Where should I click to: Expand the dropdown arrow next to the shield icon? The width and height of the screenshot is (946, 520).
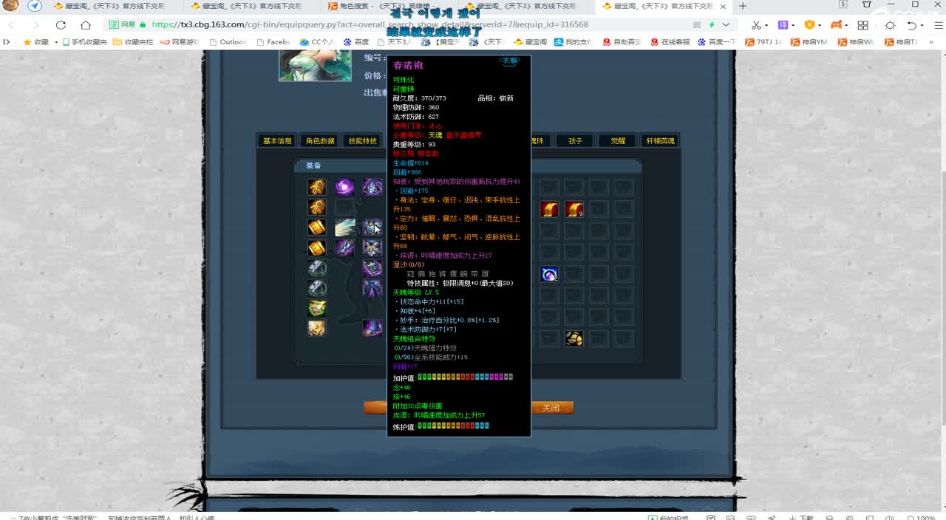tap(820, 25)
